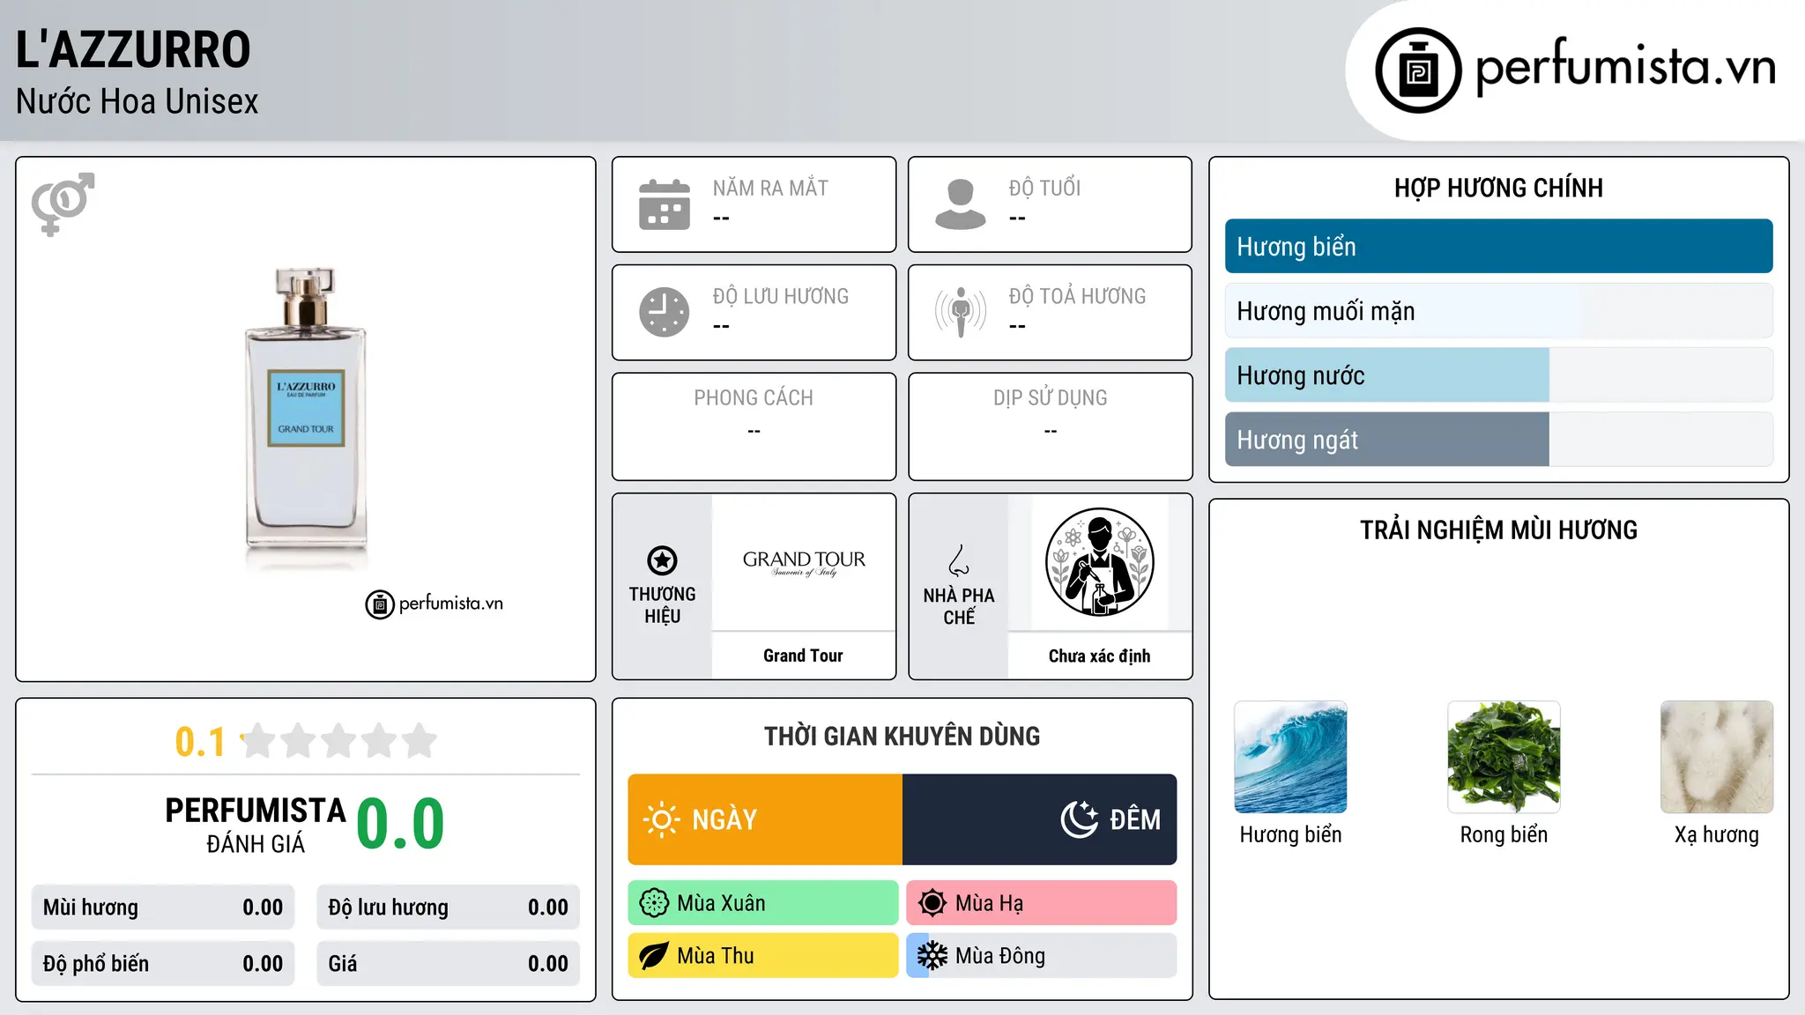Screen dimensions: 1805x1015
Task: Click the calendar icon for Năm ra mắt
Action: click(665, 204)
